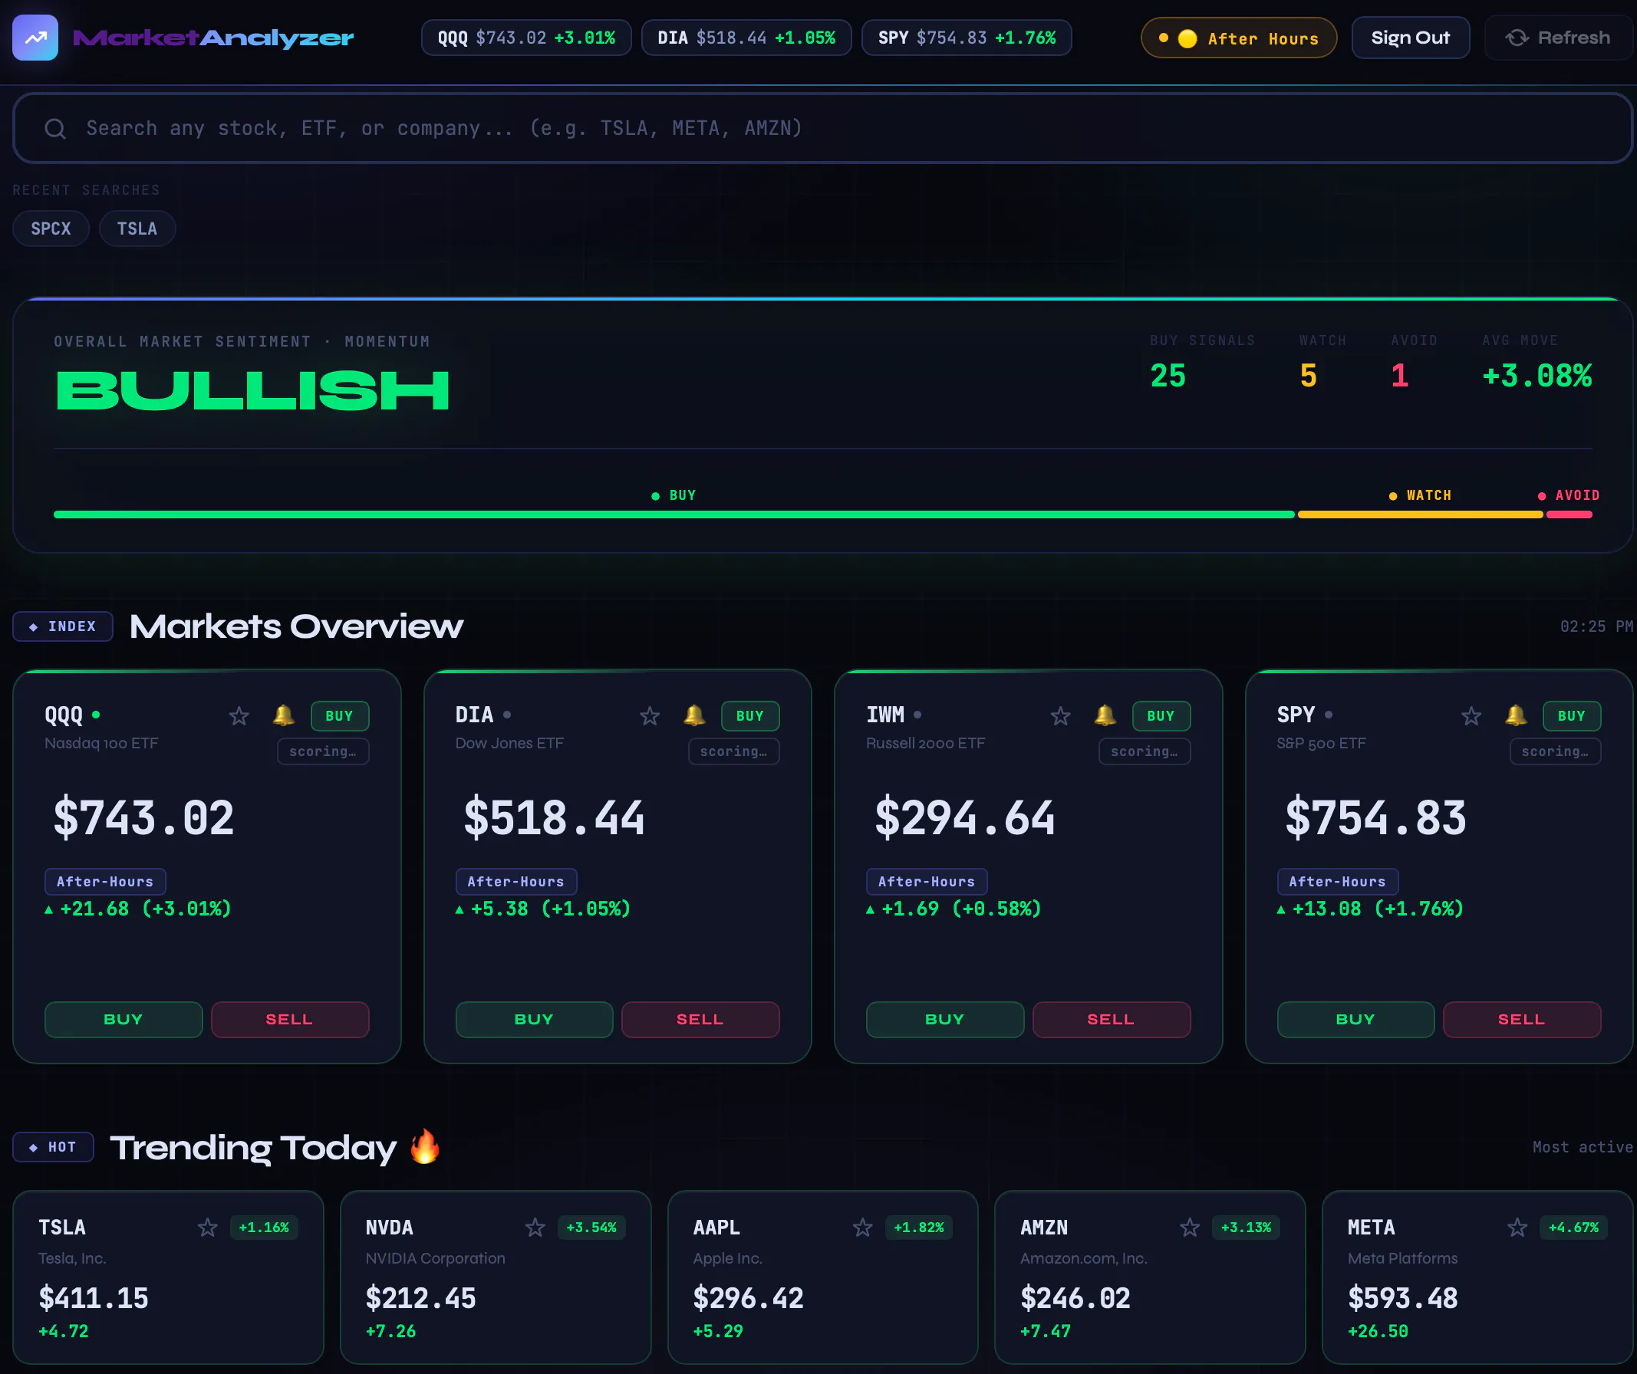Star the NVDA trending card
The height and width of the screenshot is (1374, 1637).
click(535, 1228)
